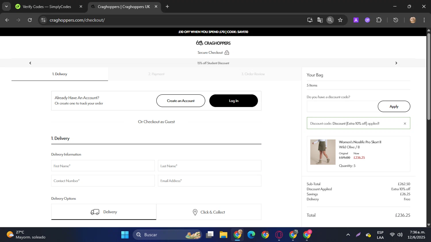The height and width of the screenshot is (242, 431).
Task: Switch to Verify Codes SimplyCodes tab
Action: 47,7
